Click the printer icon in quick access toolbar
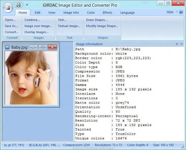 (x=19, y=5)
